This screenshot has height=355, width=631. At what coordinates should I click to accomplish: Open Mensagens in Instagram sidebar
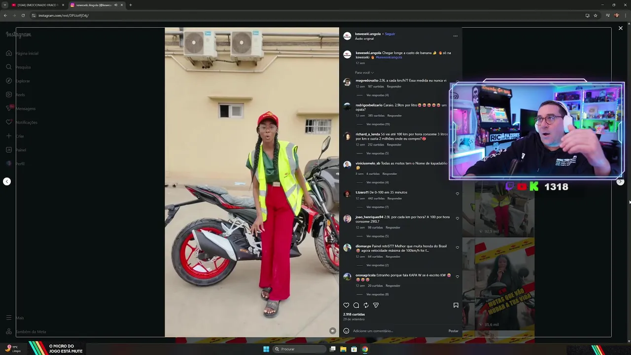pyautogui.click(x=21, y=108)
